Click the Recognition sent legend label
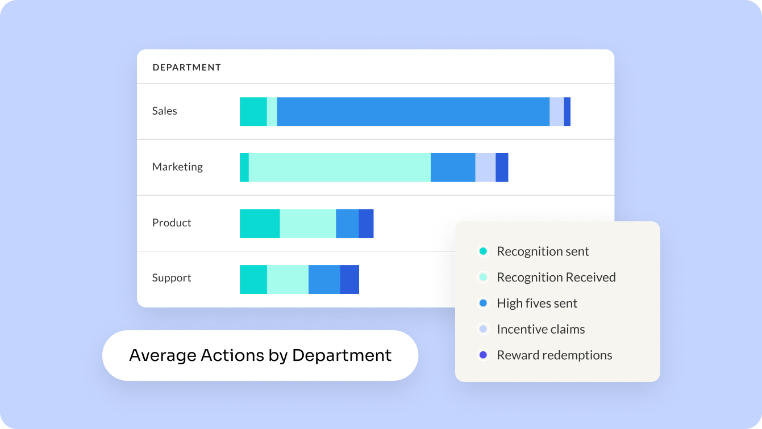762x429 pixels. pyautogui.click(x=543, y=251)
